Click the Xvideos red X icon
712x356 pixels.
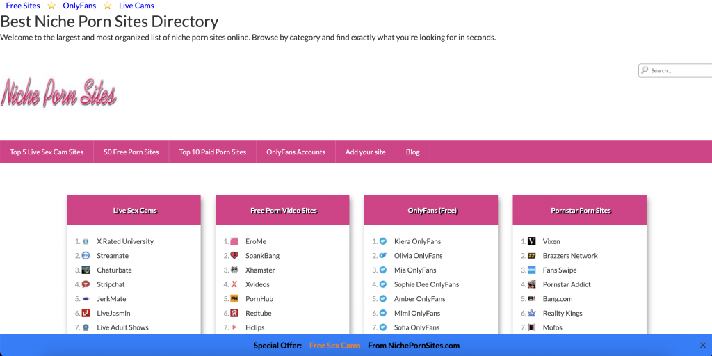[234, 284]
